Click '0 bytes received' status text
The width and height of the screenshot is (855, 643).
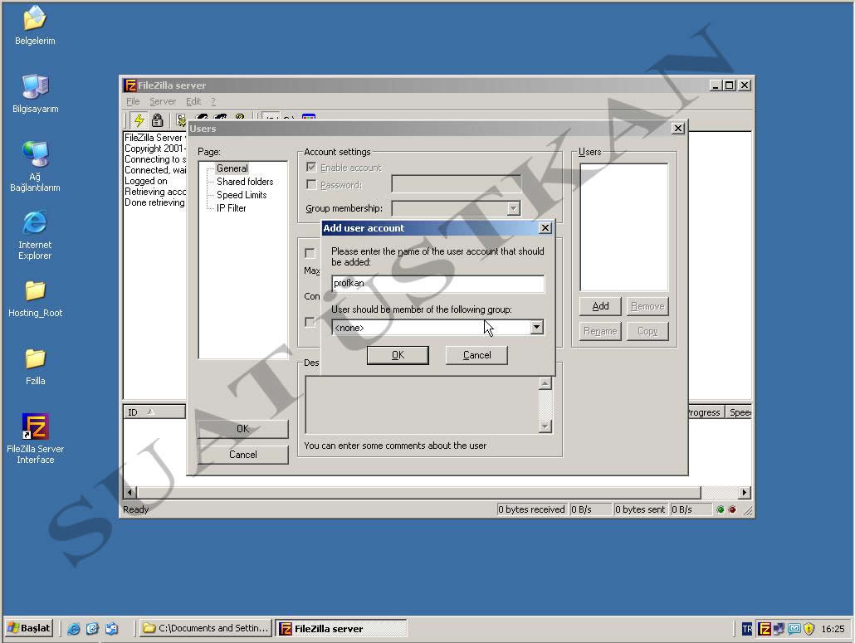531,509
